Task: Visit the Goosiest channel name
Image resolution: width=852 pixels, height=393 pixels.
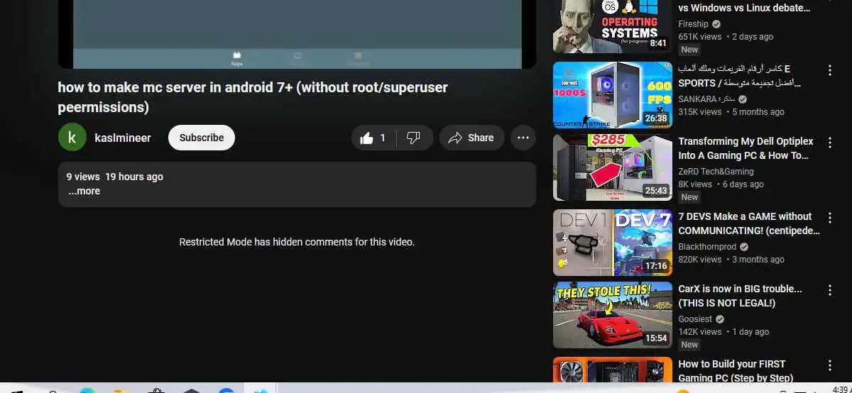Action: pyautogui.click(x=695, y=319)
